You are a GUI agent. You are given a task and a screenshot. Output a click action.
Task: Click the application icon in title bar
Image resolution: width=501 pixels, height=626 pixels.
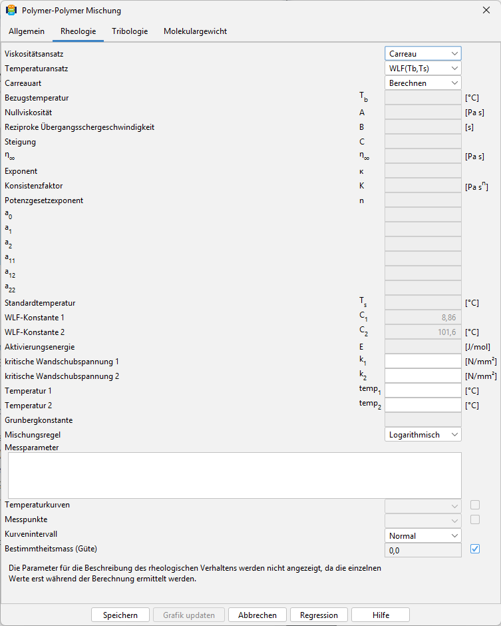[x=11, y=11]
